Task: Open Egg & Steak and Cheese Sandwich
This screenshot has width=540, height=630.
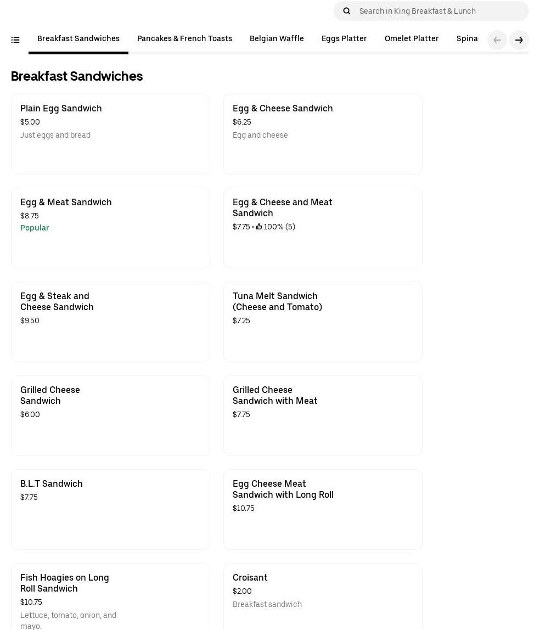Action: tap(110, 322)
